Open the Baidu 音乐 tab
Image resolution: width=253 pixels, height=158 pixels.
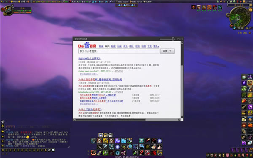pyautogui.click(x=125, y=46)
